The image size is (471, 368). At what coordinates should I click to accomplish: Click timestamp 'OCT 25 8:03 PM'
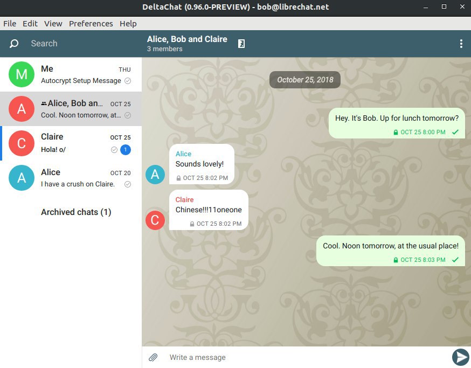click(423, 260)
